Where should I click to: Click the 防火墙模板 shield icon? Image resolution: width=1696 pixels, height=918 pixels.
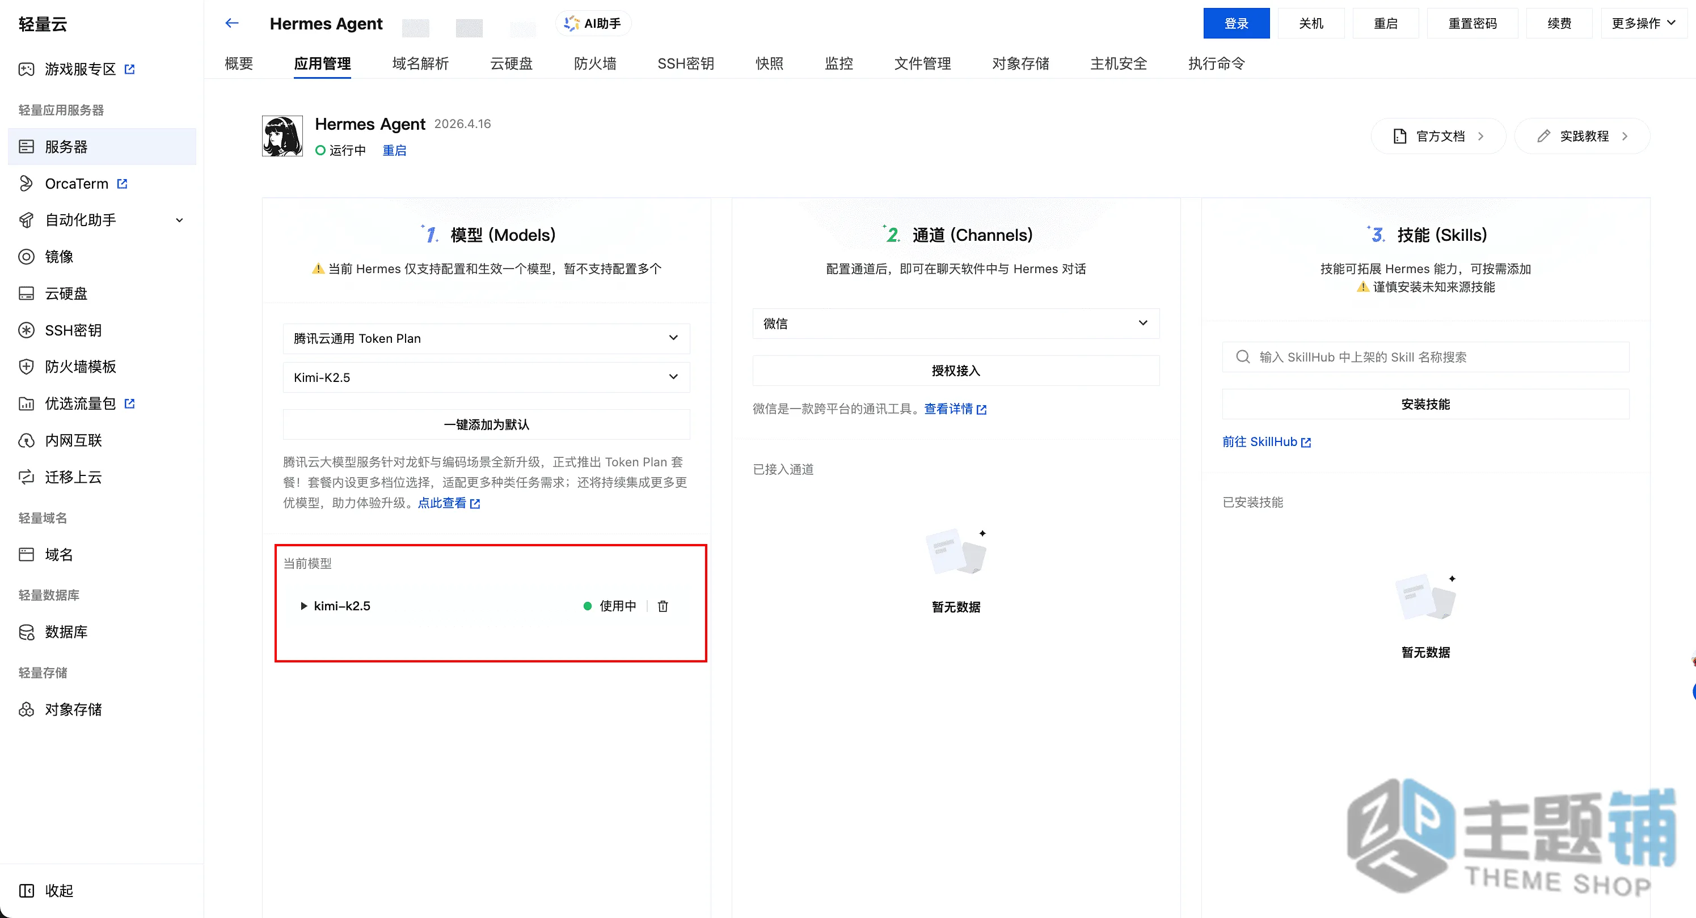pyautogui.click(x=26, y=366)
